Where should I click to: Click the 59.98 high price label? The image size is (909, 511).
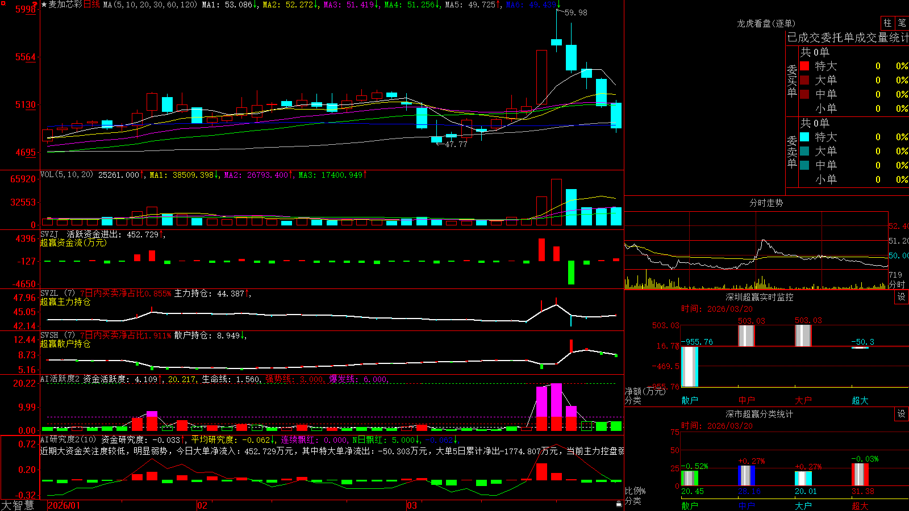click(576, 12)
